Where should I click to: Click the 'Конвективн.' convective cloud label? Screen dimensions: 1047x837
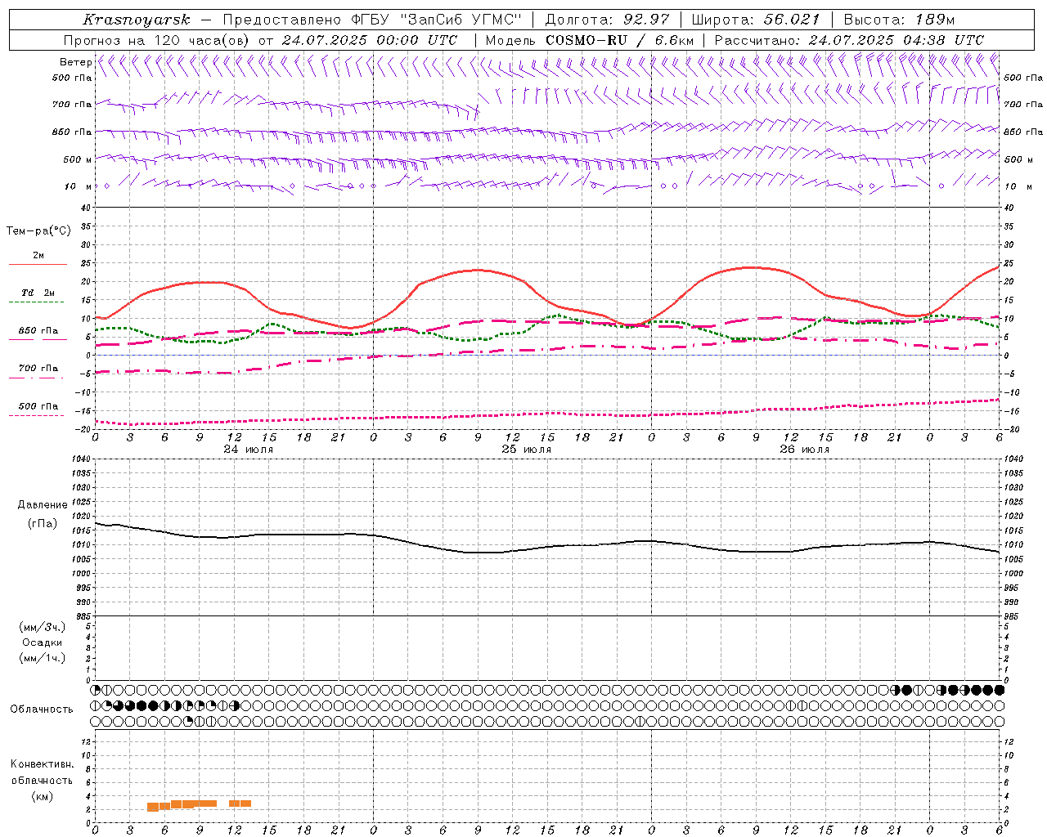click(42, 764)
